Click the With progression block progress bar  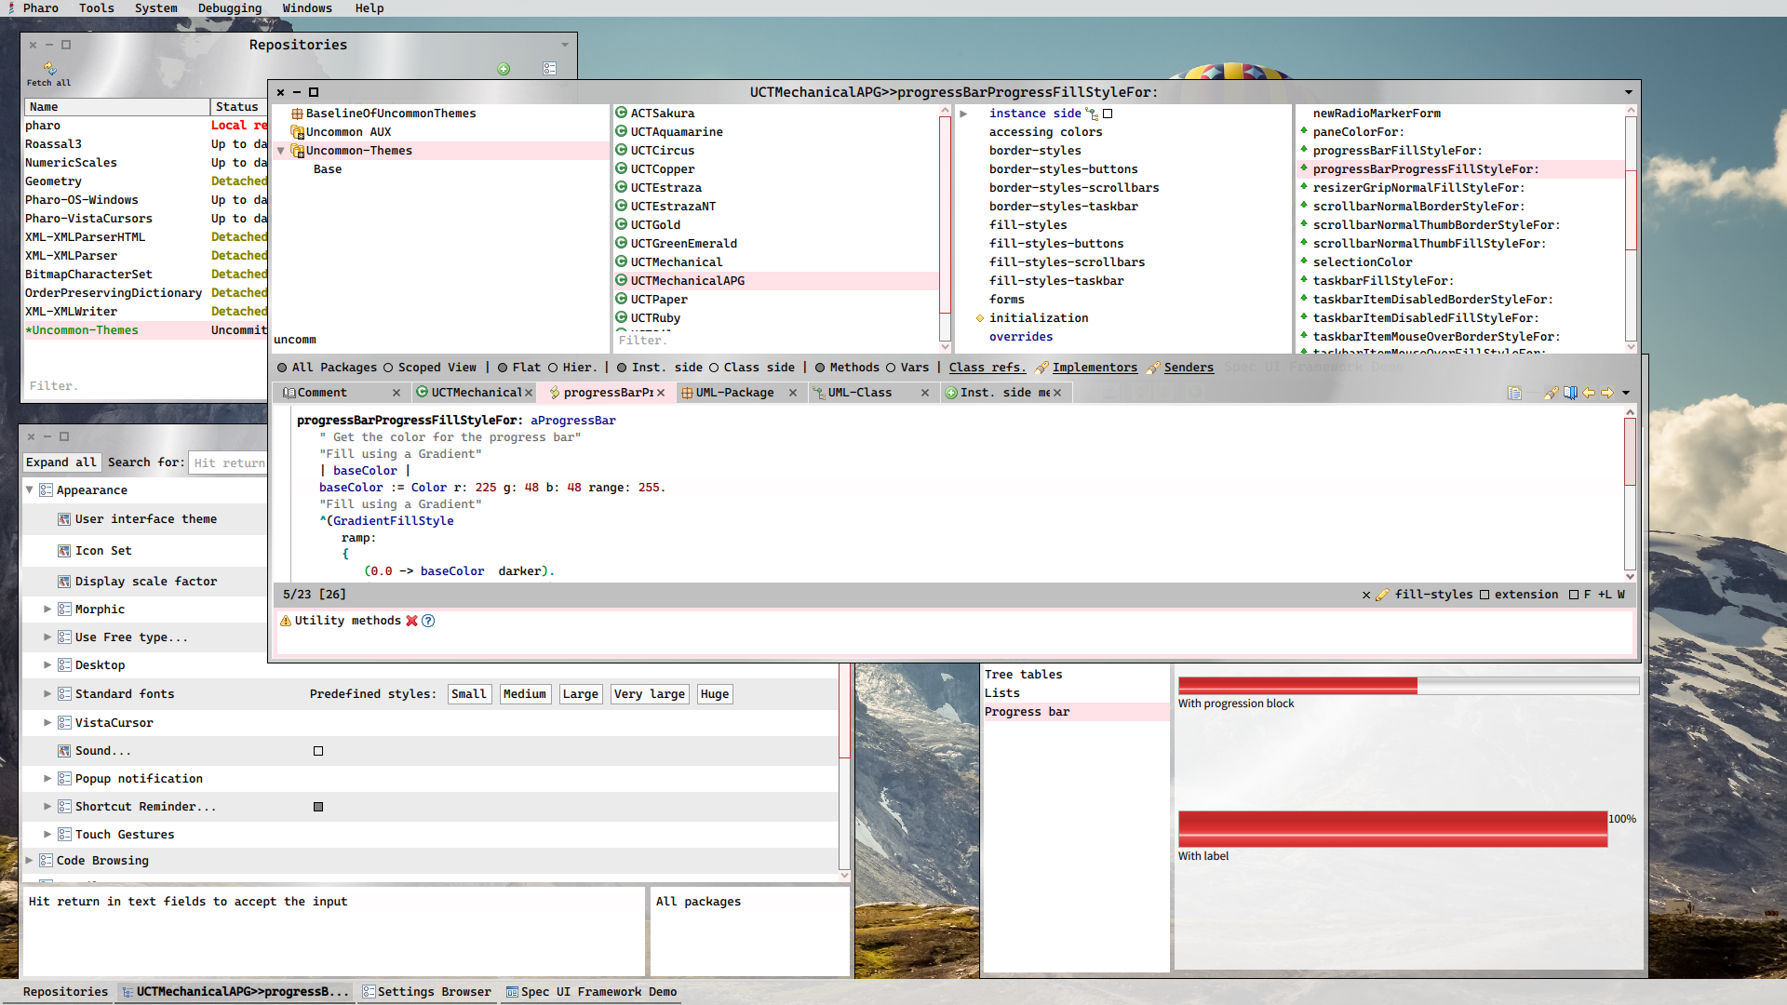point(1407,686)
